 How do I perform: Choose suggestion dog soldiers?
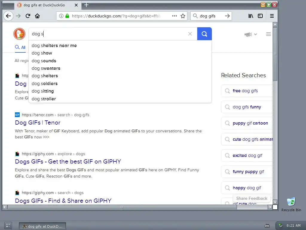(120, 84)
